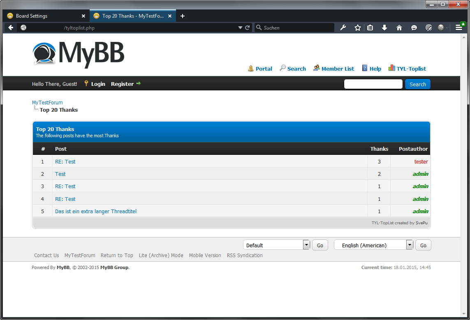Expand the Default theme dropdown
The image size is (470, 320).
306,245
